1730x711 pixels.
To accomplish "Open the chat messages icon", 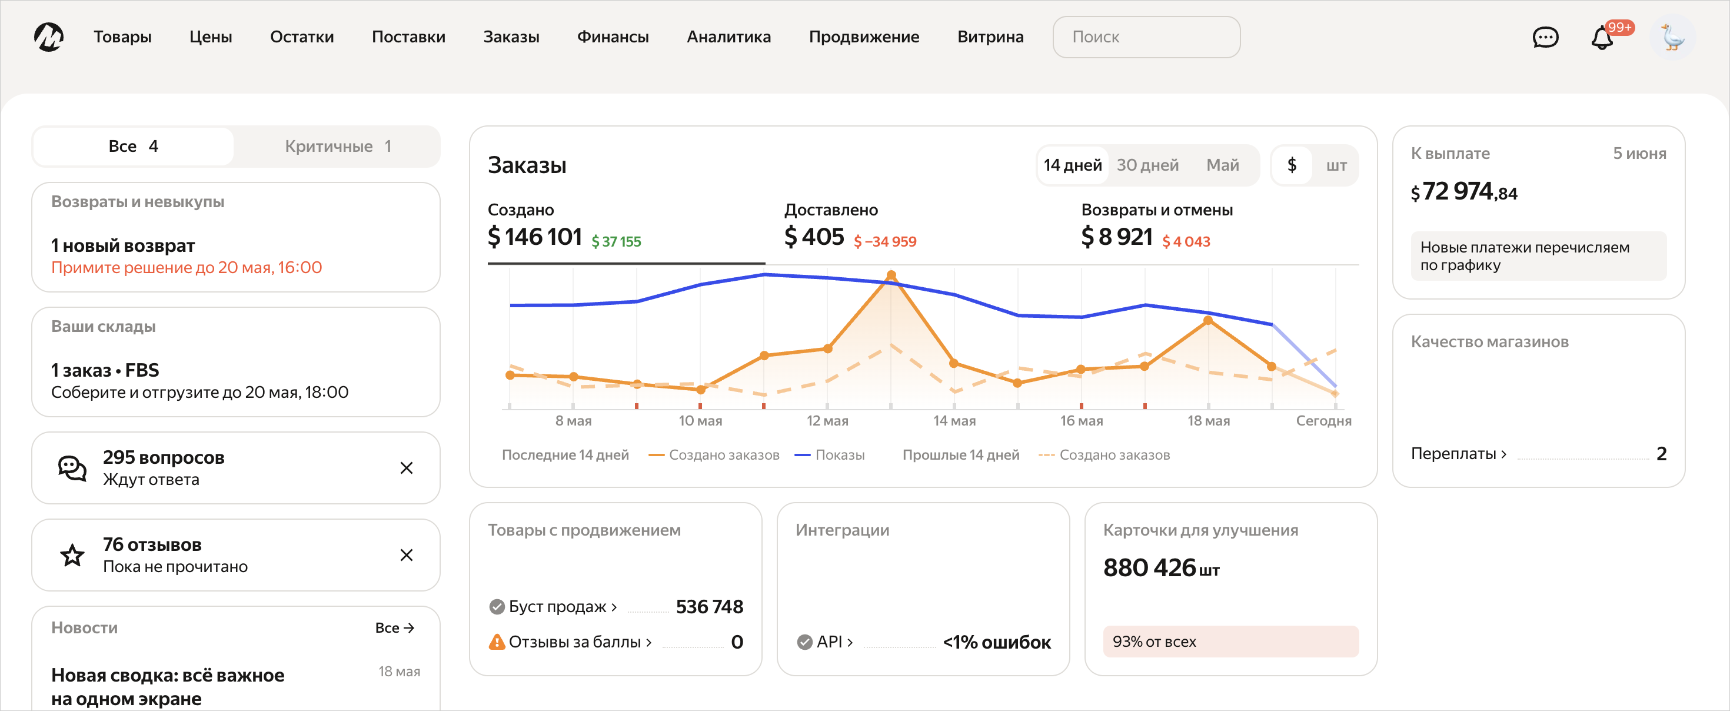I will click(x=1545, y=37).
